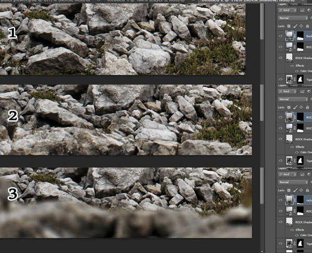Filter for pixel layers, panel beside image 3
Image resolution: width=312 pixels, height=253 pixels.
coord(302,175)
